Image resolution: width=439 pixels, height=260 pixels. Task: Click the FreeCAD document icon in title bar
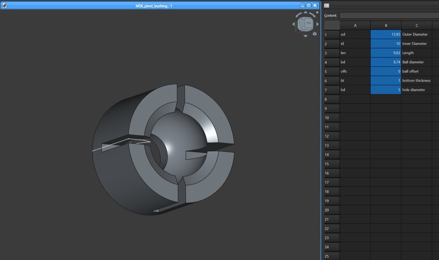pos(4,5)
